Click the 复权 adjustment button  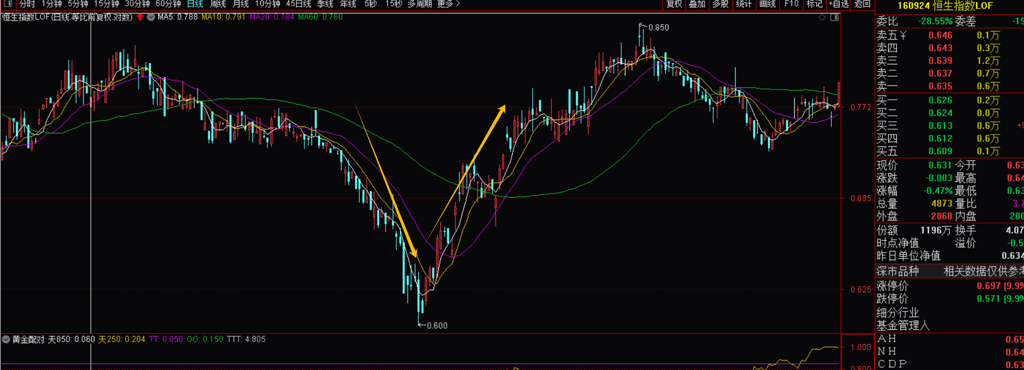[674, 4]
